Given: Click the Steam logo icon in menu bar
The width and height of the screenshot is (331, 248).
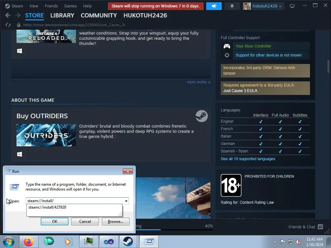Looking at the screenshot, I should (7, 6).
